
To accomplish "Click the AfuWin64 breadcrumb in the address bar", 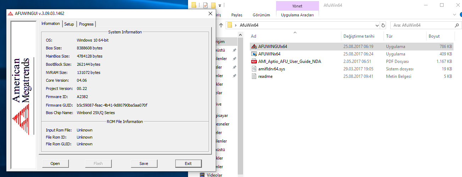I will point(249,25).
